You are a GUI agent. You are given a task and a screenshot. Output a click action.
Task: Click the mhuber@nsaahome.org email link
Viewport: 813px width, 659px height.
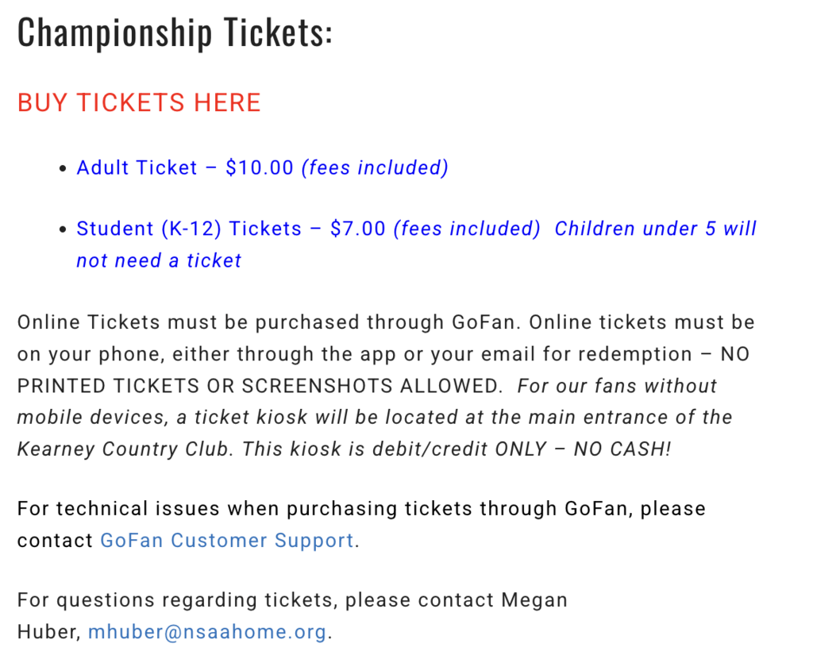coord(207,632)
